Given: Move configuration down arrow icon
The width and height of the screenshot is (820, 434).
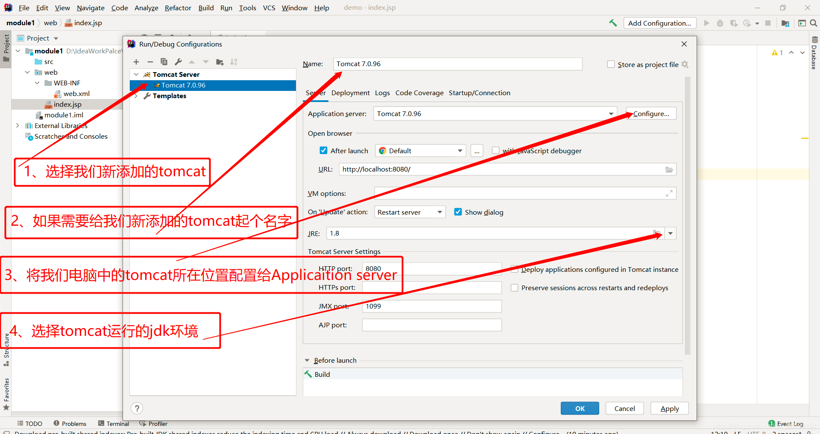Looking at the screenshot, I should point(206,62).
